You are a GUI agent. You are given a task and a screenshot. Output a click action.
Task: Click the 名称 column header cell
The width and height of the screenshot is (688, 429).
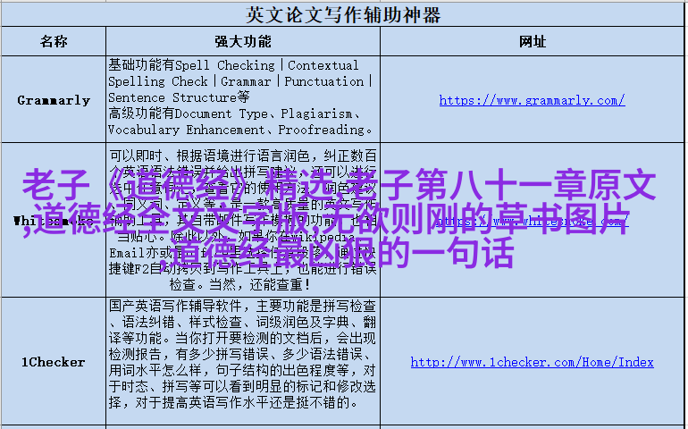point(54,41)
